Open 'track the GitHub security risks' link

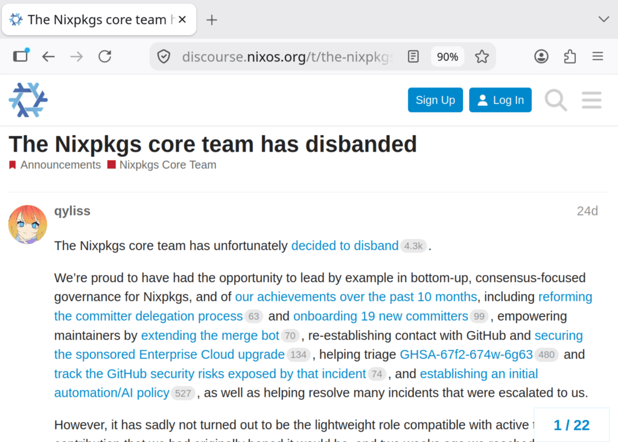[210, 373]
